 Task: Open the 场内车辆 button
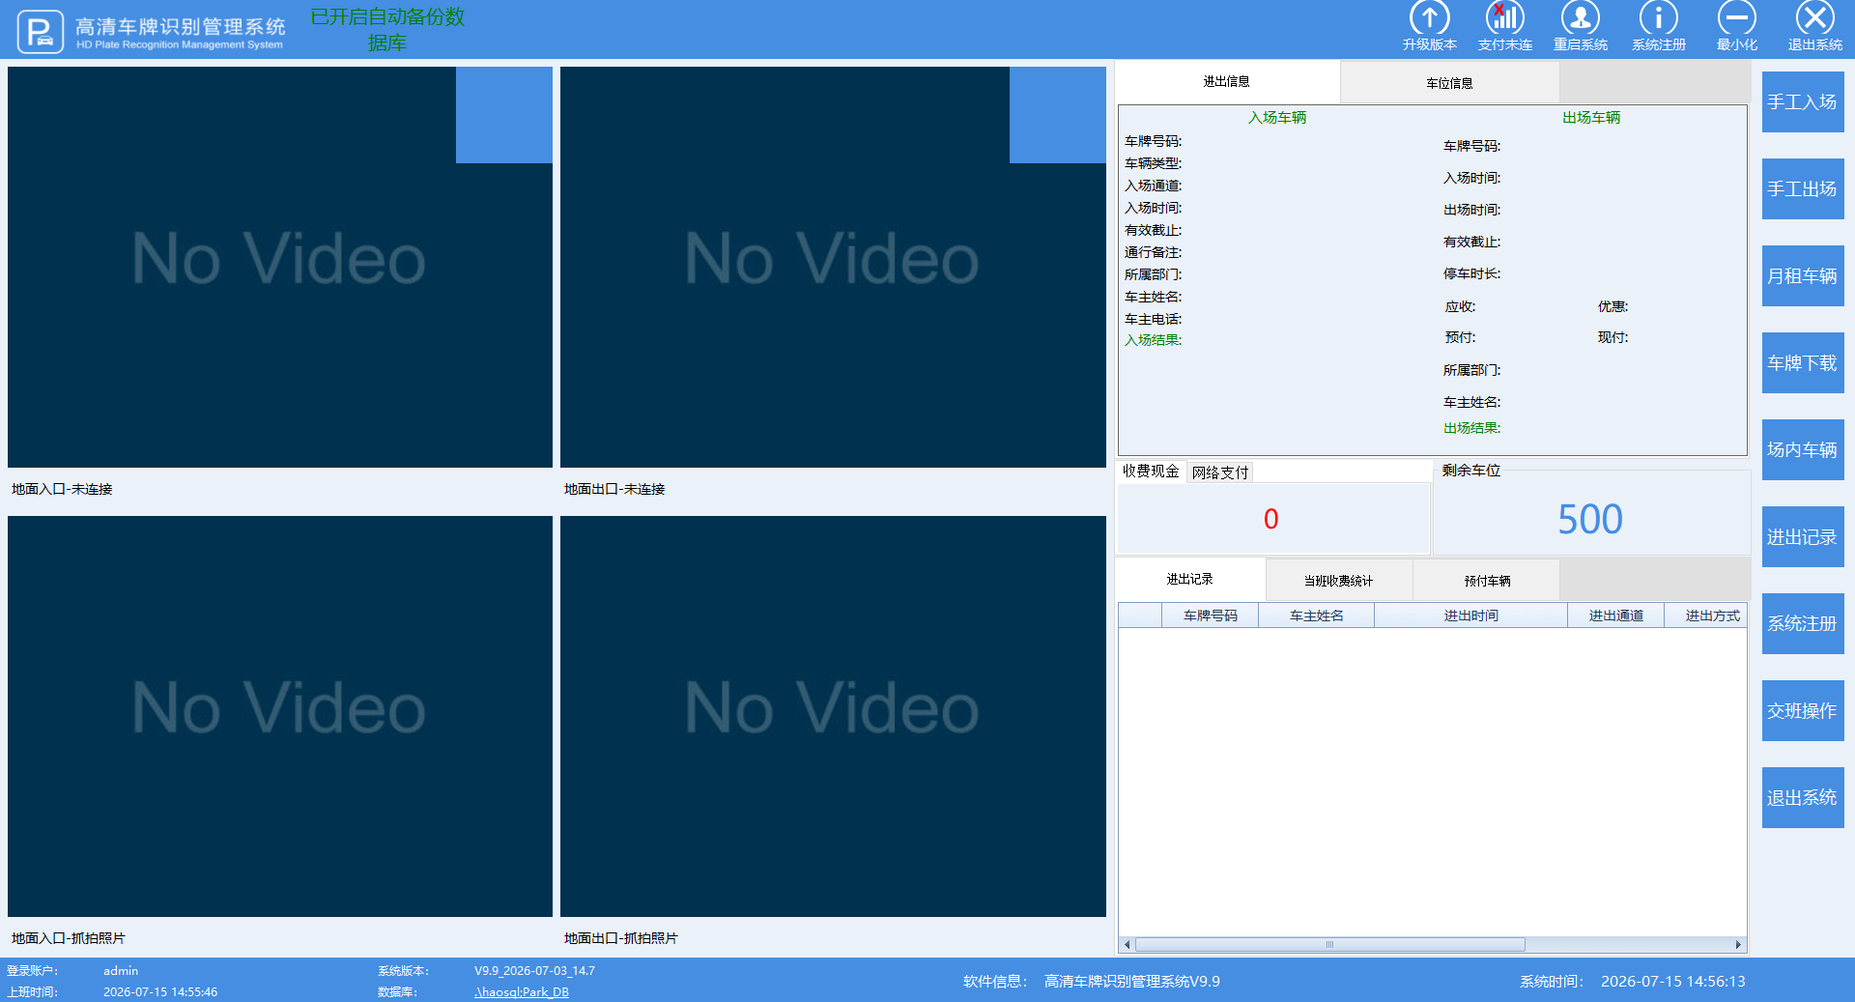1803,449
